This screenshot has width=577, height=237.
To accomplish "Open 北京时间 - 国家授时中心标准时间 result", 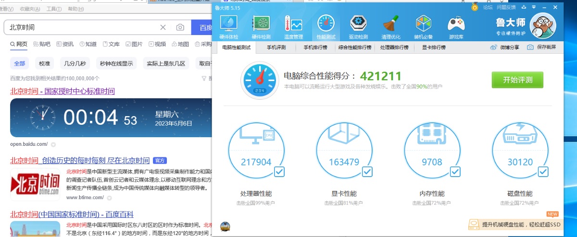I will click(63, 91).
